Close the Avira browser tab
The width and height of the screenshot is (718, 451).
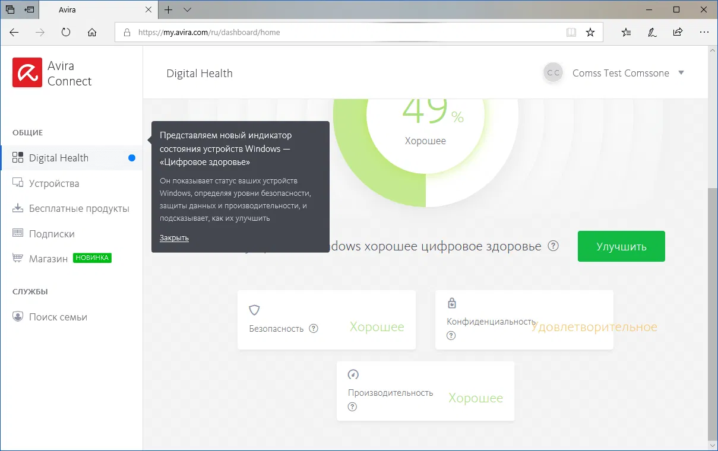click(148, 10)
